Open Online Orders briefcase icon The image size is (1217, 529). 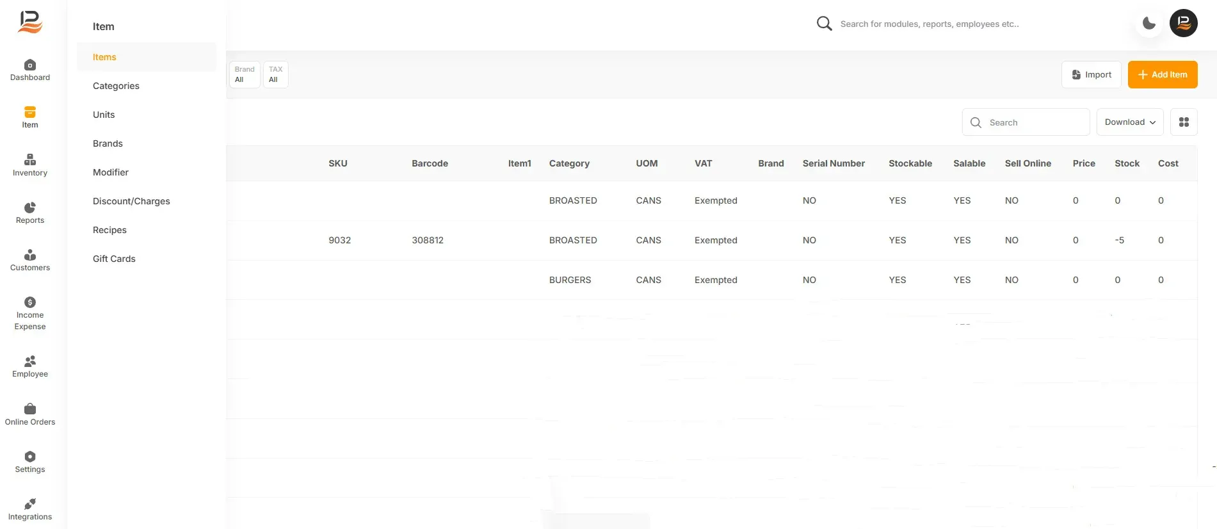pyautogui.click(x=30, y=409)
